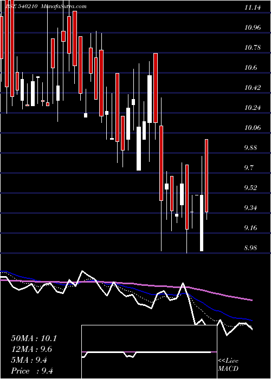Click the 5MA : 9.4 readout
Image resolution: width=271 pixels, height=379 pixels.
click(29, 360)
